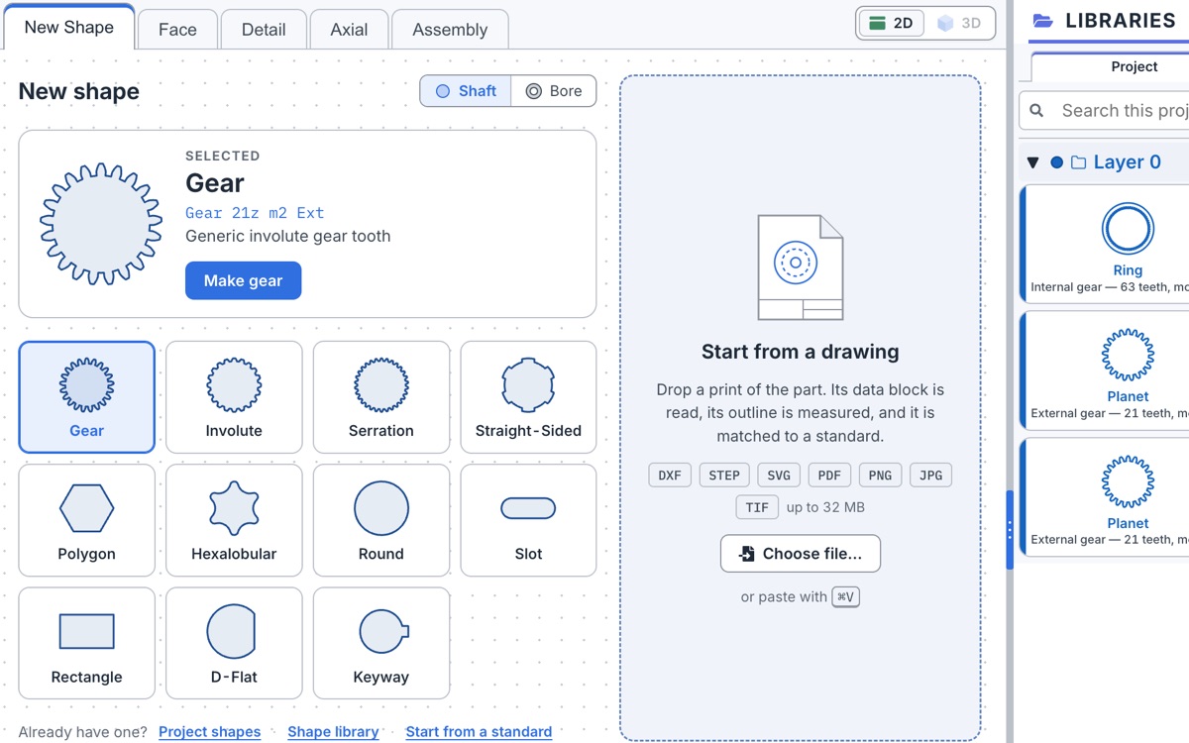
Task: Open the Shape library link
Action: coord(333,732)
